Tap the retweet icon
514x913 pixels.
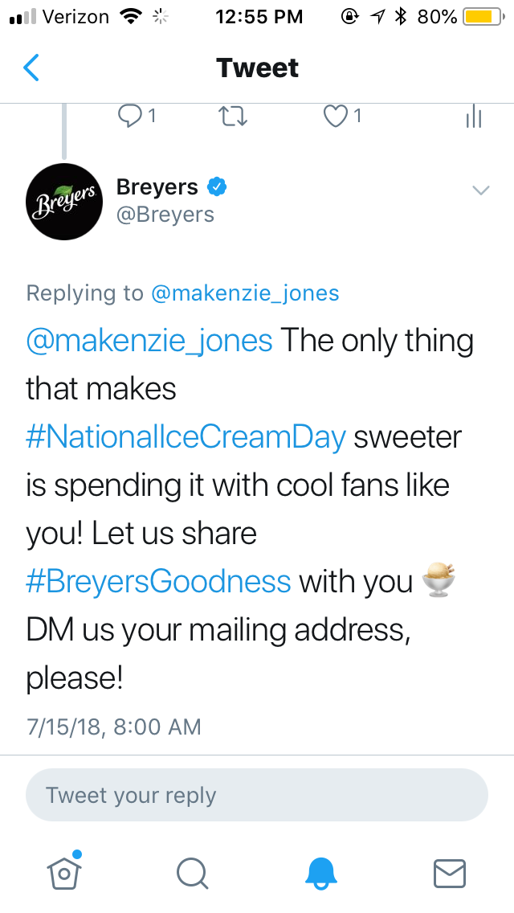click(x=233, y=117)
